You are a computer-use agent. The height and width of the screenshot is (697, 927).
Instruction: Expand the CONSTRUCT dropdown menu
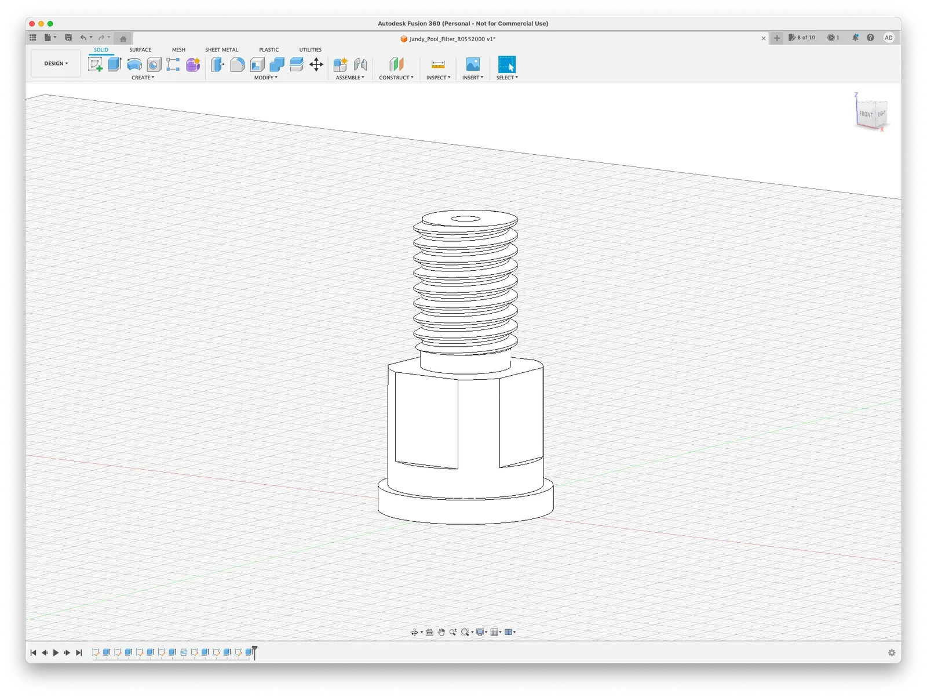[x=396, y=78]
